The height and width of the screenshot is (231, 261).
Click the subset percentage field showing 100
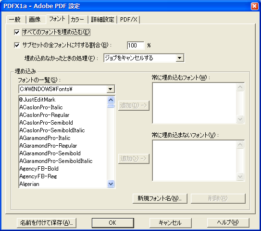tap(136, 46)
